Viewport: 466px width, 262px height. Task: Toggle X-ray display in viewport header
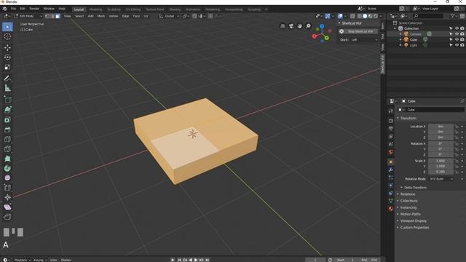(352, 16)
